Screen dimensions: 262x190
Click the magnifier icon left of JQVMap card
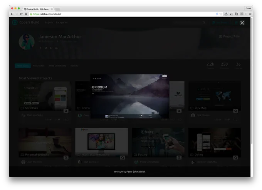pyautogui.click(x=179, y=111)
